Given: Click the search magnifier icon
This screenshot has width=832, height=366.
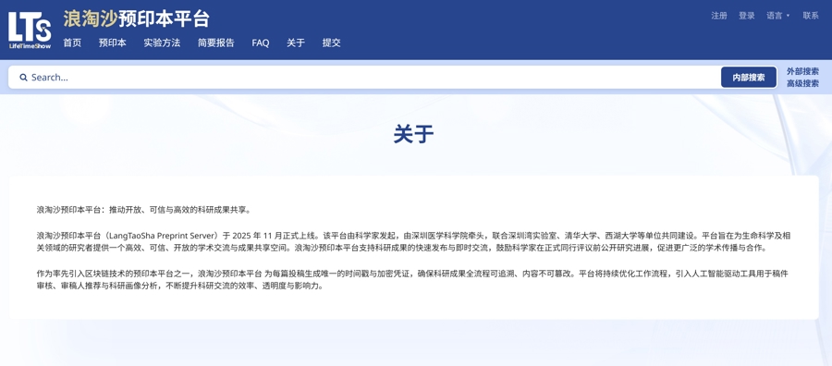Looking at the screenshot, I should click(x=23, y=78).
